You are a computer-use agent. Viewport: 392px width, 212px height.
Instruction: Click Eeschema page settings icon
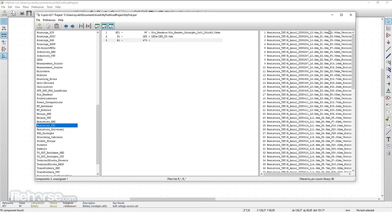click(x=13, y=13)
